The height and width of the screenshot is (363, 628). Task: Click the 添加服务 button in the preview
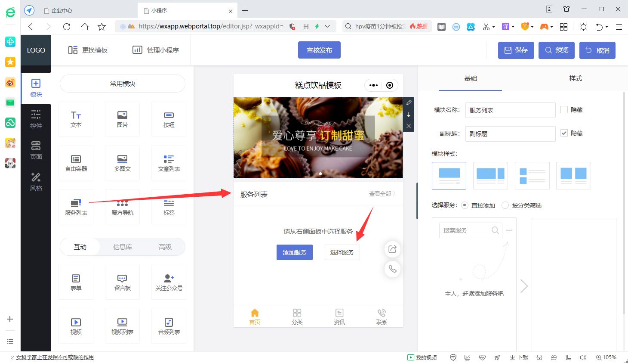point(294,252)
